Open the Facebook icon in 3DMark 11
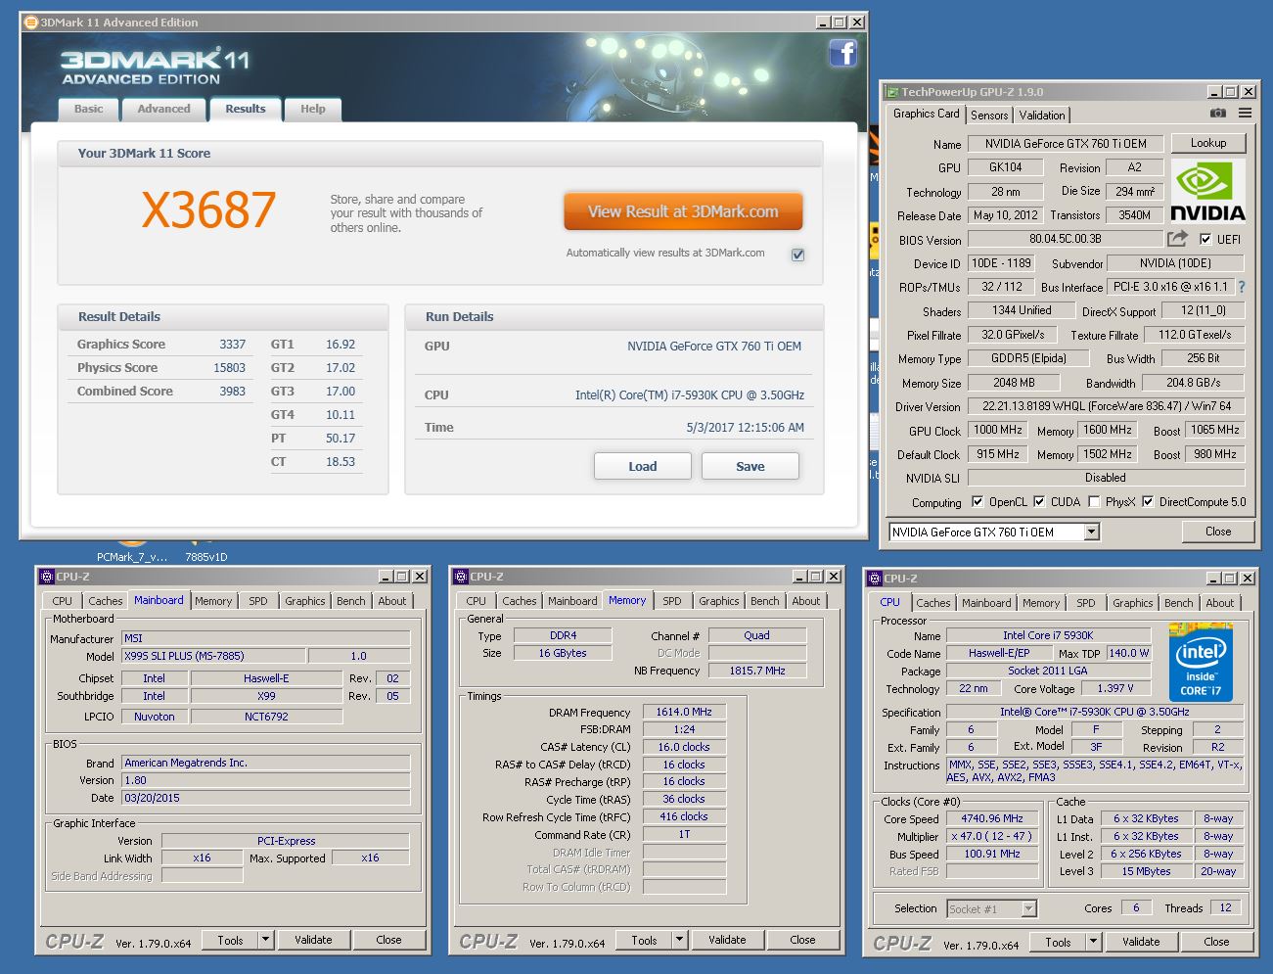Viewport: 1273px width, 974px height. (x=842, y=53)
